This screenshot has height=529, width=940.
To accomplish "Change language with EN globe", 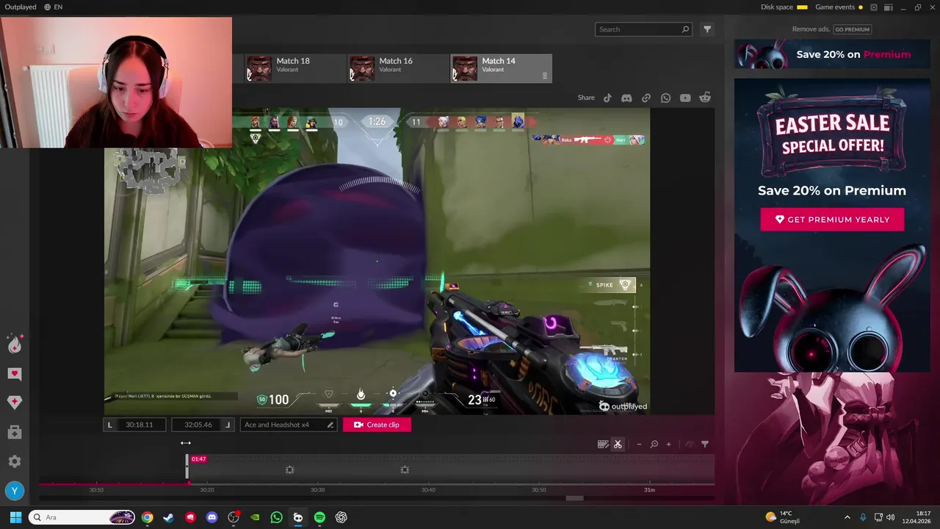I will point(53,7).
